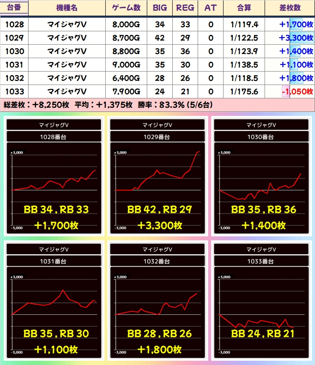Click the 機種名 column header

tap(67, 8)
